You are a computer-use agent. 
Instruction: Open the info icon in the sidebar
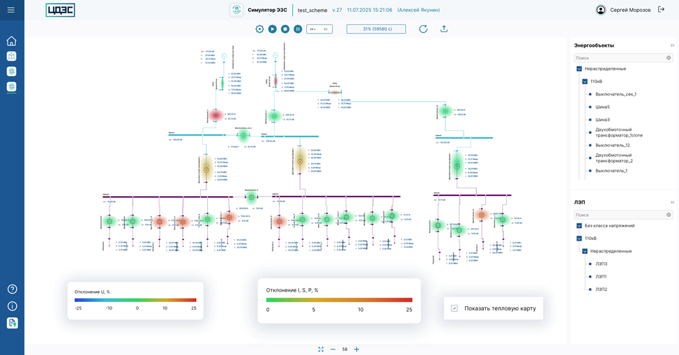[12, 306]
